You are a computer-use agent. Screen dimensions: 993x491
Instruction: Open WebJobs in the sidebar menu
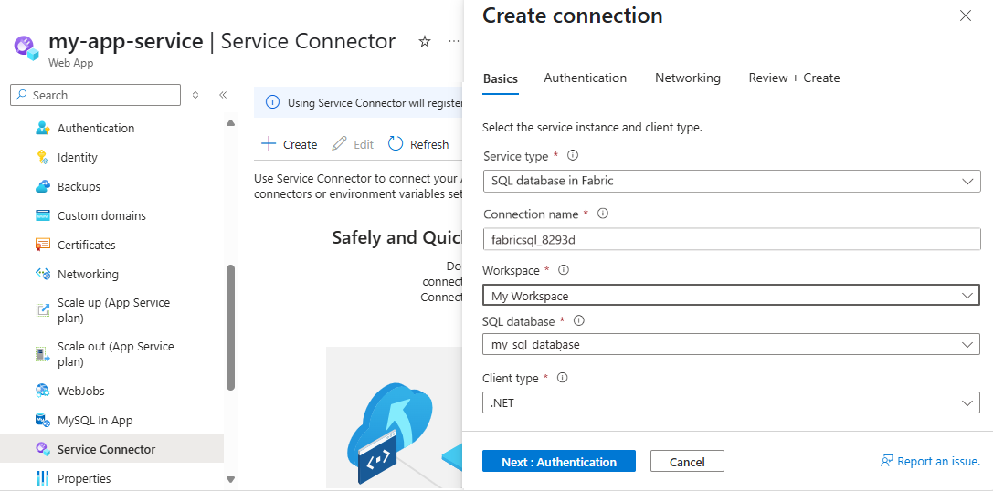point(81,391)
